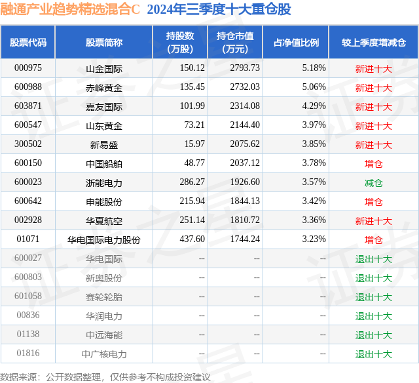Select stock name 山东黄金
This screenshot has width=419, height=383.
[104, 126]
